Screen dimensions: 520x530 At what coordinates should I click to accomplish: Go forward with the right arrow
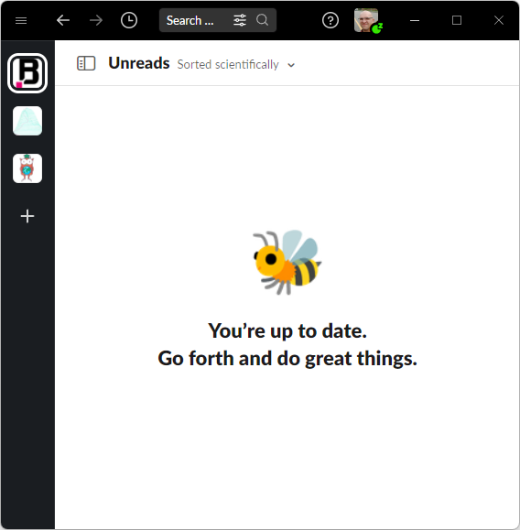click(96, 20)
